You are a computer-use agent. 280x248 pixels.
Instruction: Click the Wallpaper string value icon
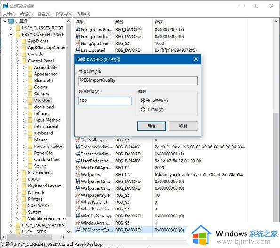pyautogui.click(x=78, y=174)
